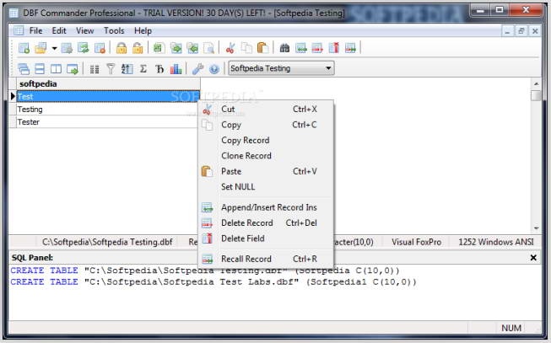Click the Sort A-Z icon

click(x=127, y=69)
